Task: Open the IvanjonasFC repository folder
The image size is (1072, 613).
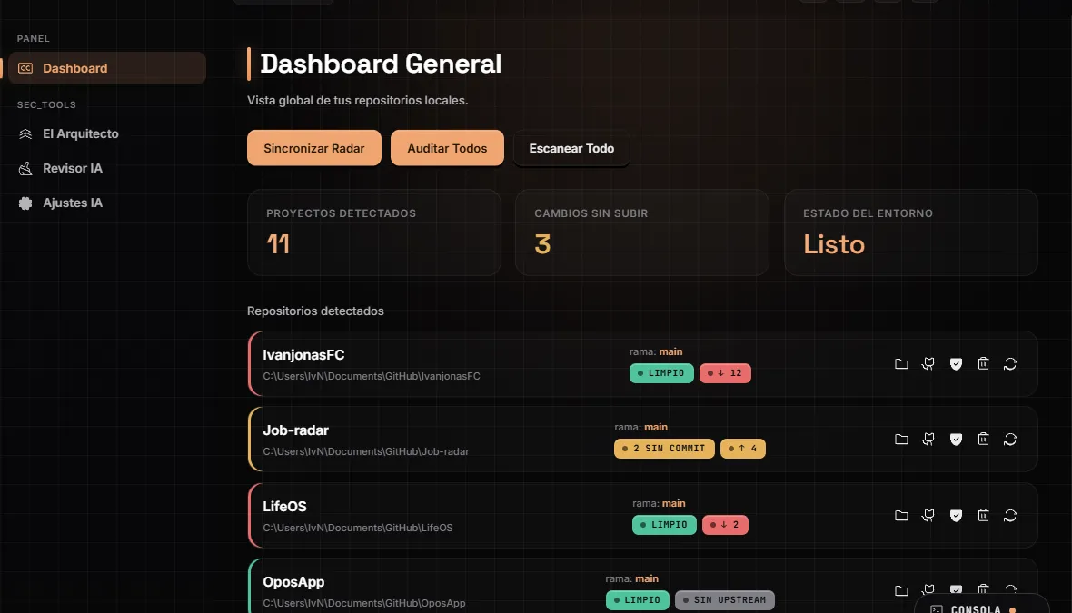Action: click(901, 363)
